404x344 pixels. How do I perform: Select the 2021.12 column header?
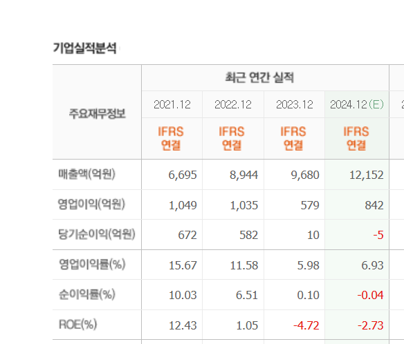tap(172, 105)
